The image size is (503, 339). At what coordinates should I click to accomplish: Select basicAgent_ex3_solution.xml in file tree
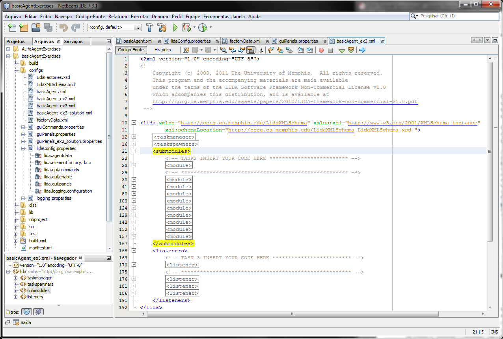pos(64,113)
